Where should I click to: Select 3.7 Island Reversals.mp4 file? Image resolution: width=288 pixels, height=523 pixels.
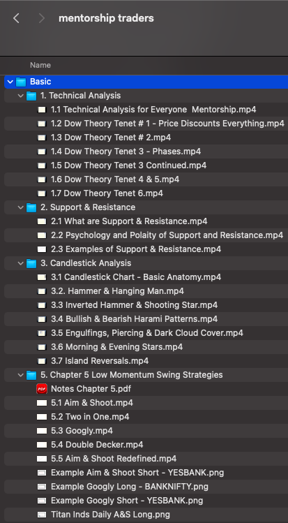146,361
